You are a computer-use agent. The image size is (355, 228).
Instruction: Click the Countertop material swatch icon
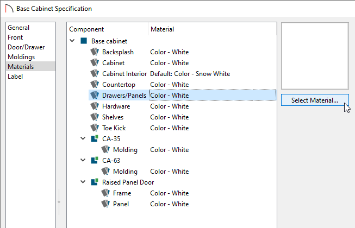pyautogui.click(x=95, y=84)
